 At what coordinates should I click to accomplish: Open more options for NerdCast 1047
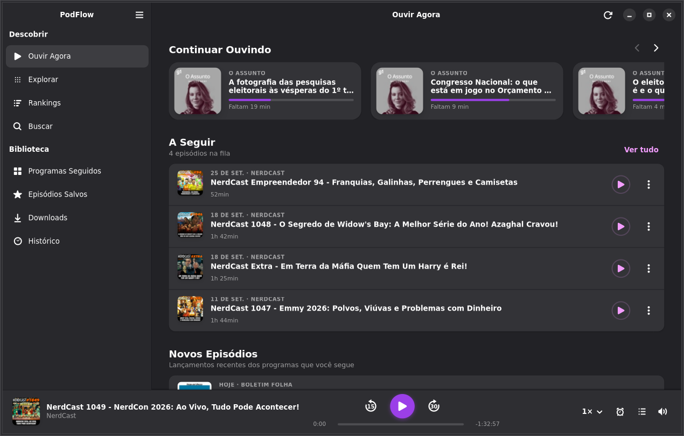click(x=649, y=311)
